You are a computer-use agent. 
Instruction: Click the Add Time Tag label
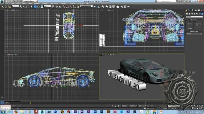pos(150,109)
